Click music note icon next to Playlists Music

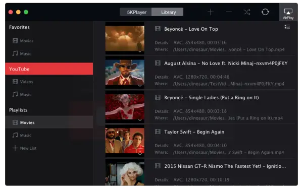coord(15,135)
